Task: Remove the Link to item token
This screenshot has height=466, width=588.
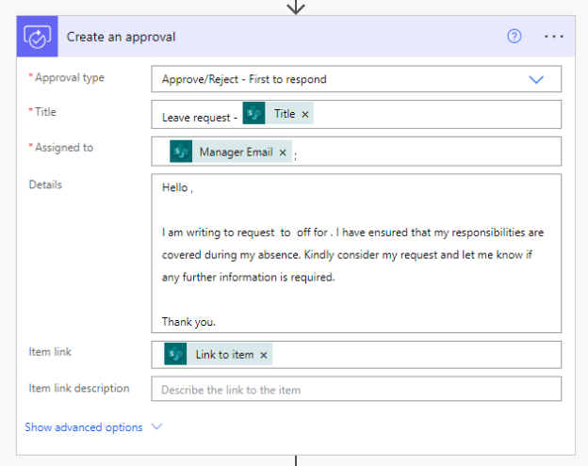Action: (264, 355)
